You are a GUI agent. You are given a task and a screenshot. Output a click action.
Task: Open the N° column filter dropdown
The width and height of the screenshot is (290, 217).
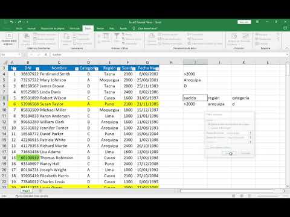[x=14, y=69]
